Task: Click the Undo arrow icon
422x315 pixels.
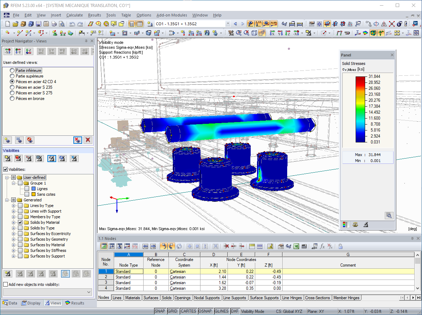Action: click(72, 24)
